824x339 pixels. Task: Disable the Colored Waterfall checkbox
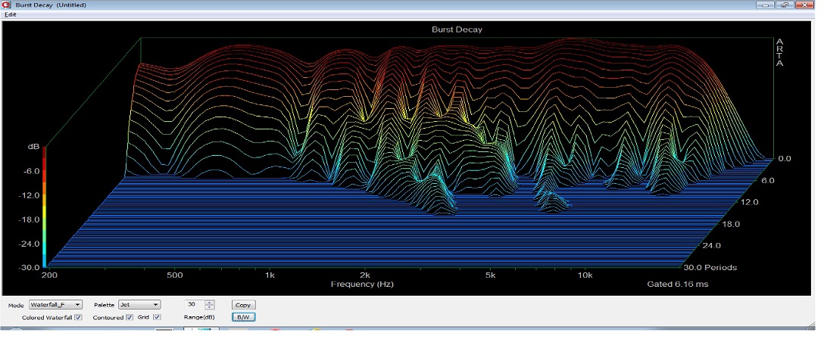78,317
